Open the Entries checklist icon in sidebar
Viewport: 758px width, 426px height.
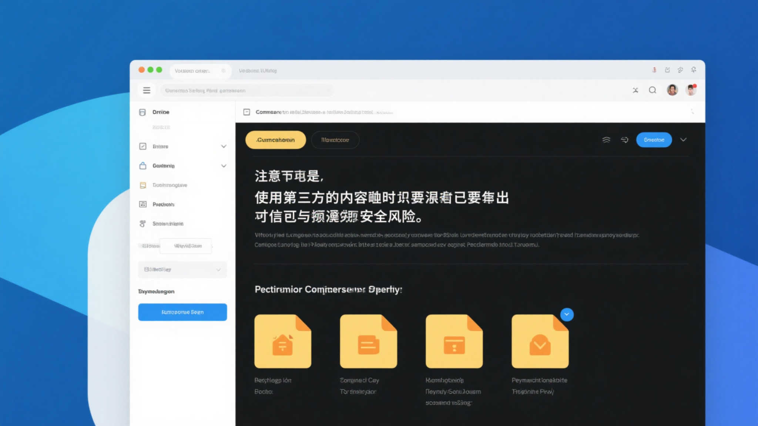click(x=143, y=146)
